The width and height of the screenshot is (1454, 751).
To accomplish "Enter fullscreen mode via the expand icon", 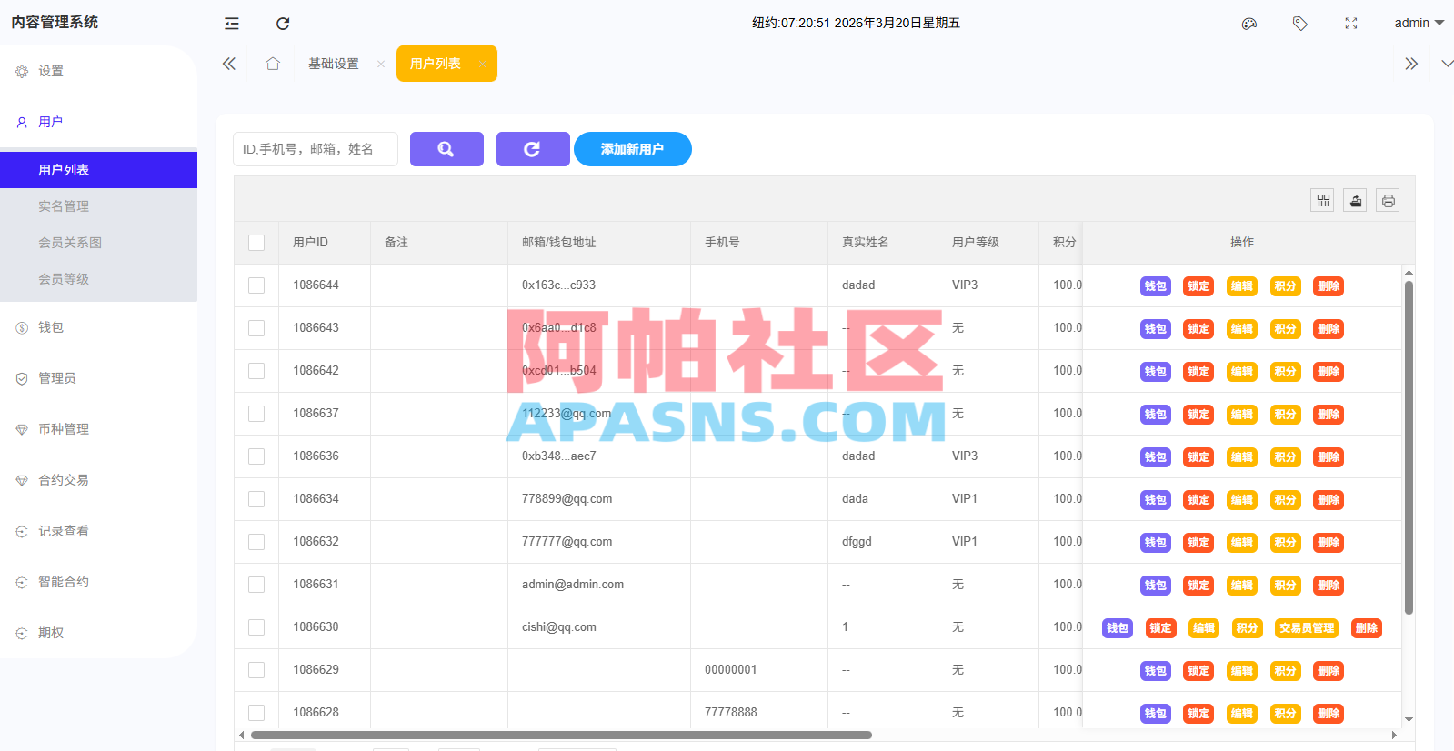I will pos(1351,24).
